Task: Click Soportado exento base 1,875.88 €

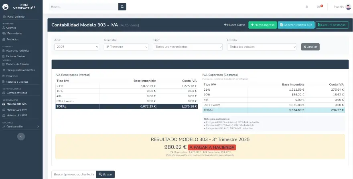Action: click(x=296, y=105)
